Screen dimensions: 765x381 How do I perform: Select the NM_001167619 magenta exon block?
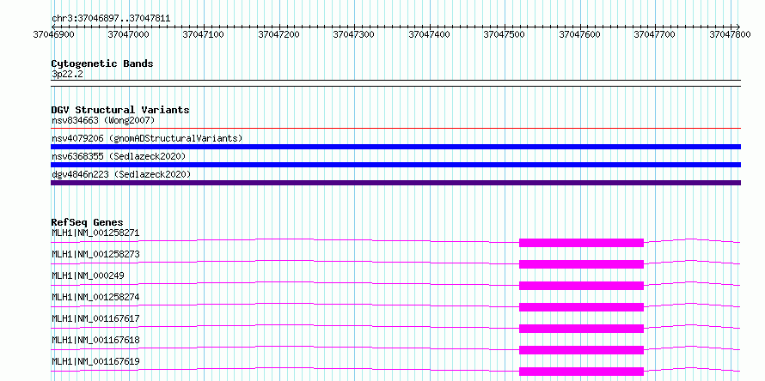[x=582, y=372]
